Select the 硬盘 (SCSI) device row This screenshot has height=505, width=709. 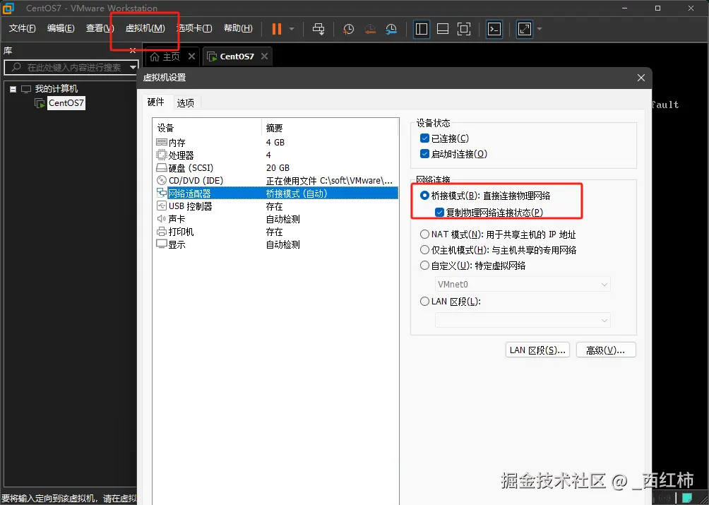point(276,167)
